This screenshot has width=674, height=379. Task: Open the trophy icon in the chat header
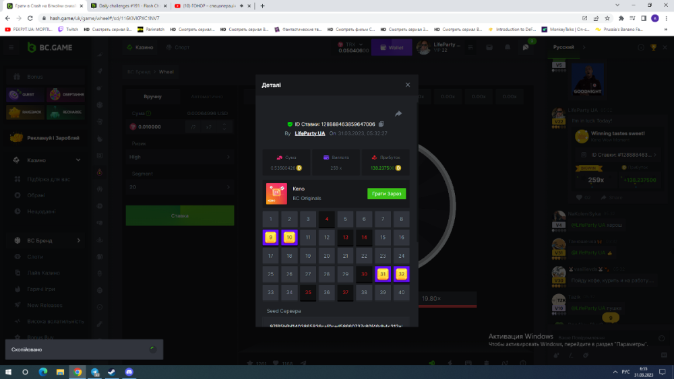[652, 48]
